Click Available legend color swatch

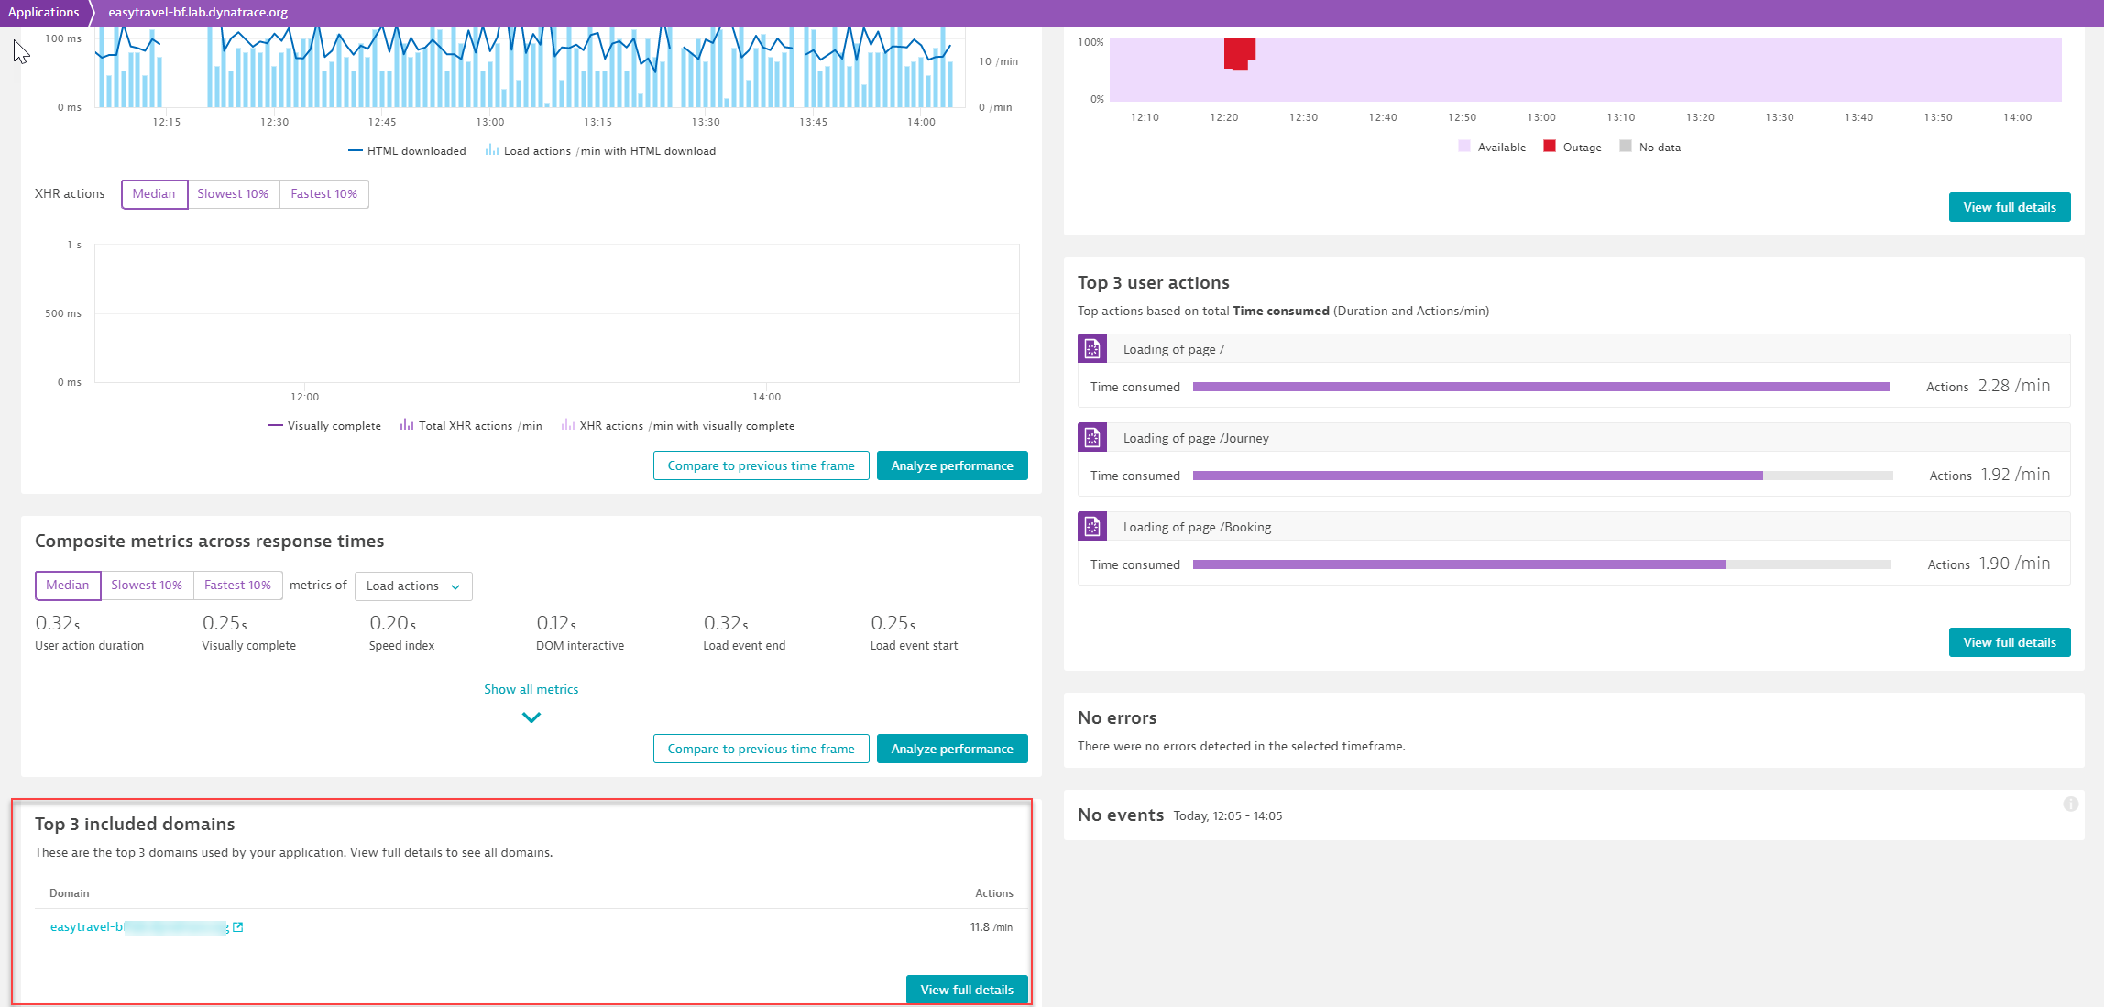(1464, 147)
